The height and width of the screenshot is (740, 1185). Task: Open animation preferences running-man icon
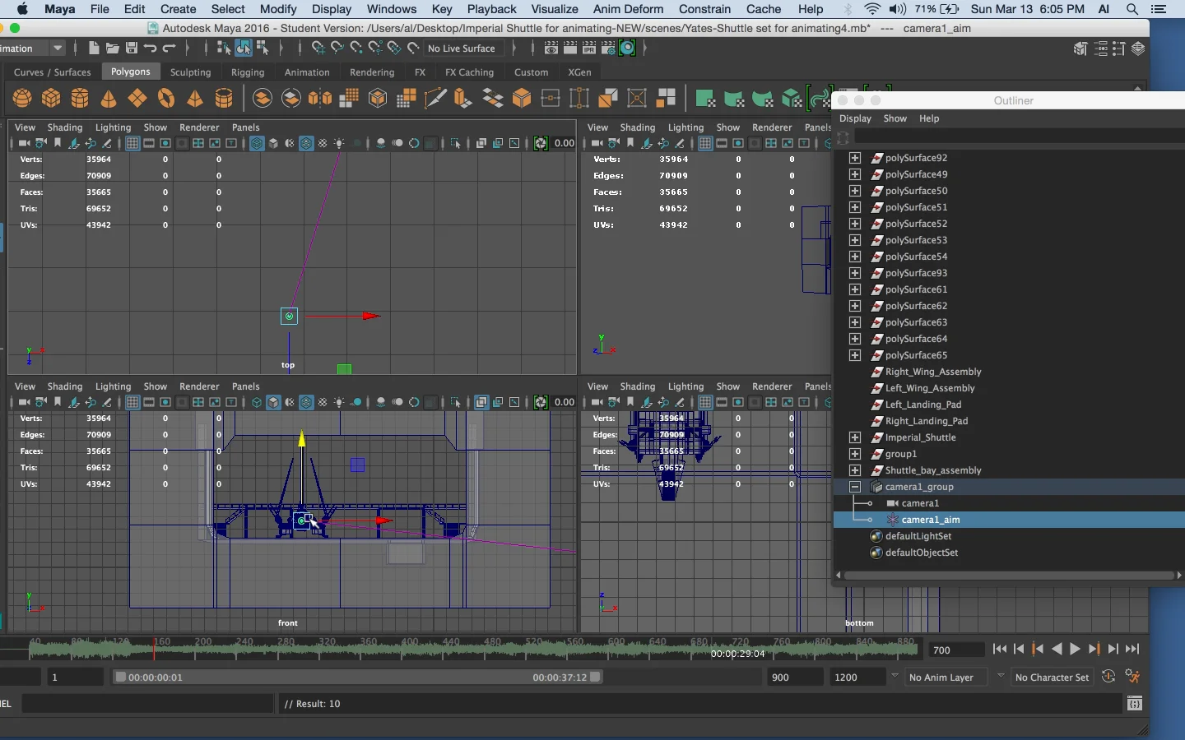(1133, 677)
